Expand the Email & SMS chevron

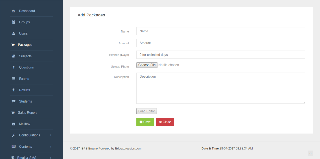coord(51,158)
